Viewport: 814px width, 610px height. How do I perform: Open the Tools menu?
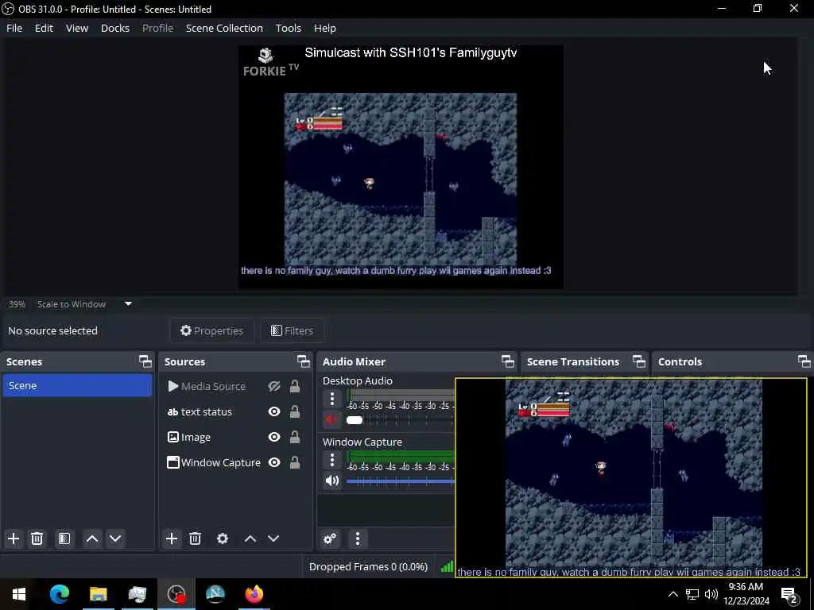288,28
